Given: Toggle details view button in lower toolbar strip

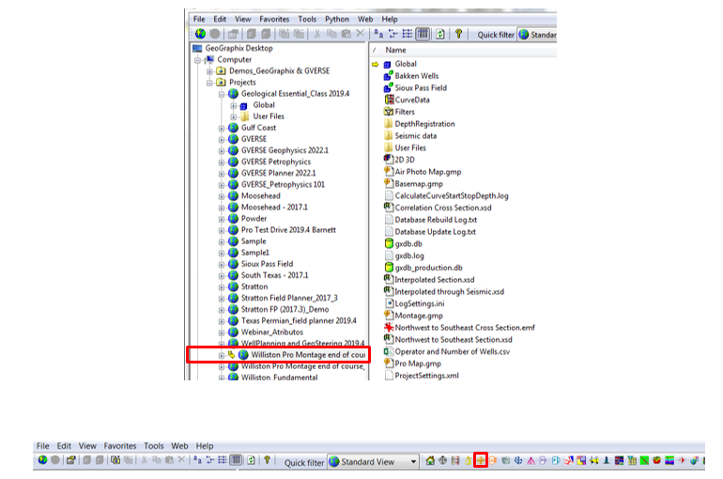Looking at the screenshot, I should click(x=236, y=460).
